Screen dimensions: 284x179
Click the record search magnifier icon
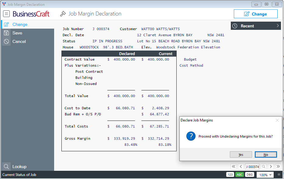(264, 167)
